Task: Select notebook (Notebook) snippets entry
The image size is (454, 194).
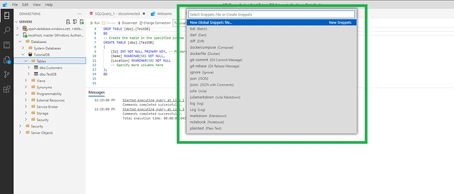Action: 271,122
